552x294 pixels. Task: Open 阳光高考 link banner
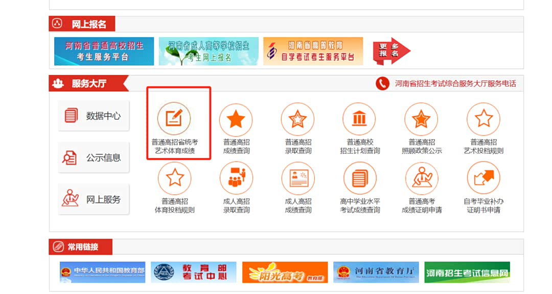[285, 272]
